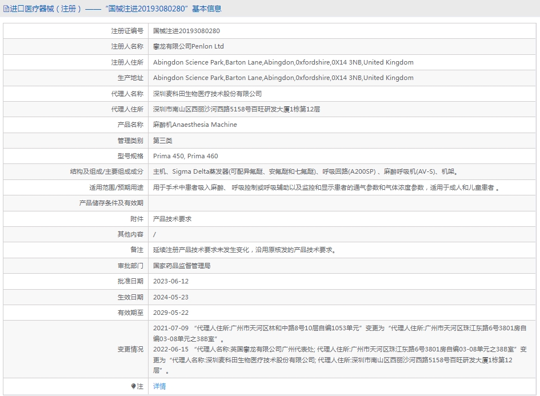Image resolution: width=540 pixels, height=396 pixels.
Task: Click the 注册人住所 Abingdon Science Park address
Action: tap(283, 62)
